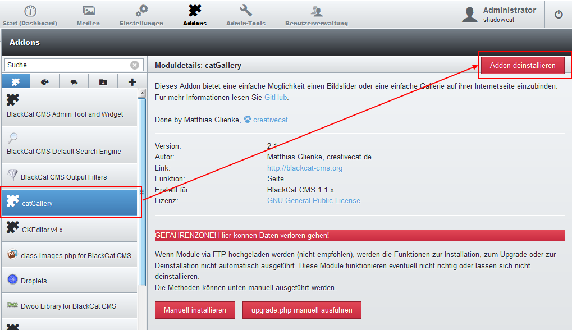Switch to the folder upload tab
The width and height of the screenshot is (572, 330).
point(103,82)
